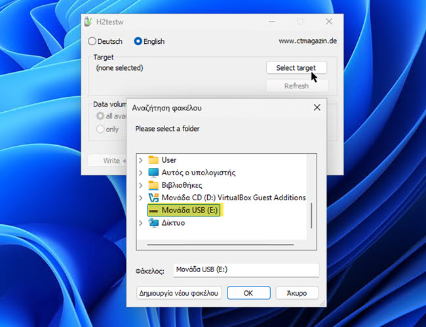The width and height of the screenshot is (426, 327).
Task: Select Μονάδα USB (E:) in the tree
Action: click(x=189, y=210)
